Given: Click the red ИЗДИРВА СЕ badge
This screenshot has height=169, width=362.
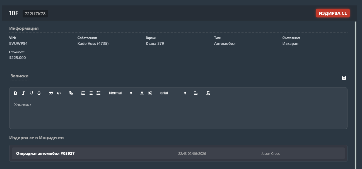Looking at the screenshot, I should click(333, 13).
